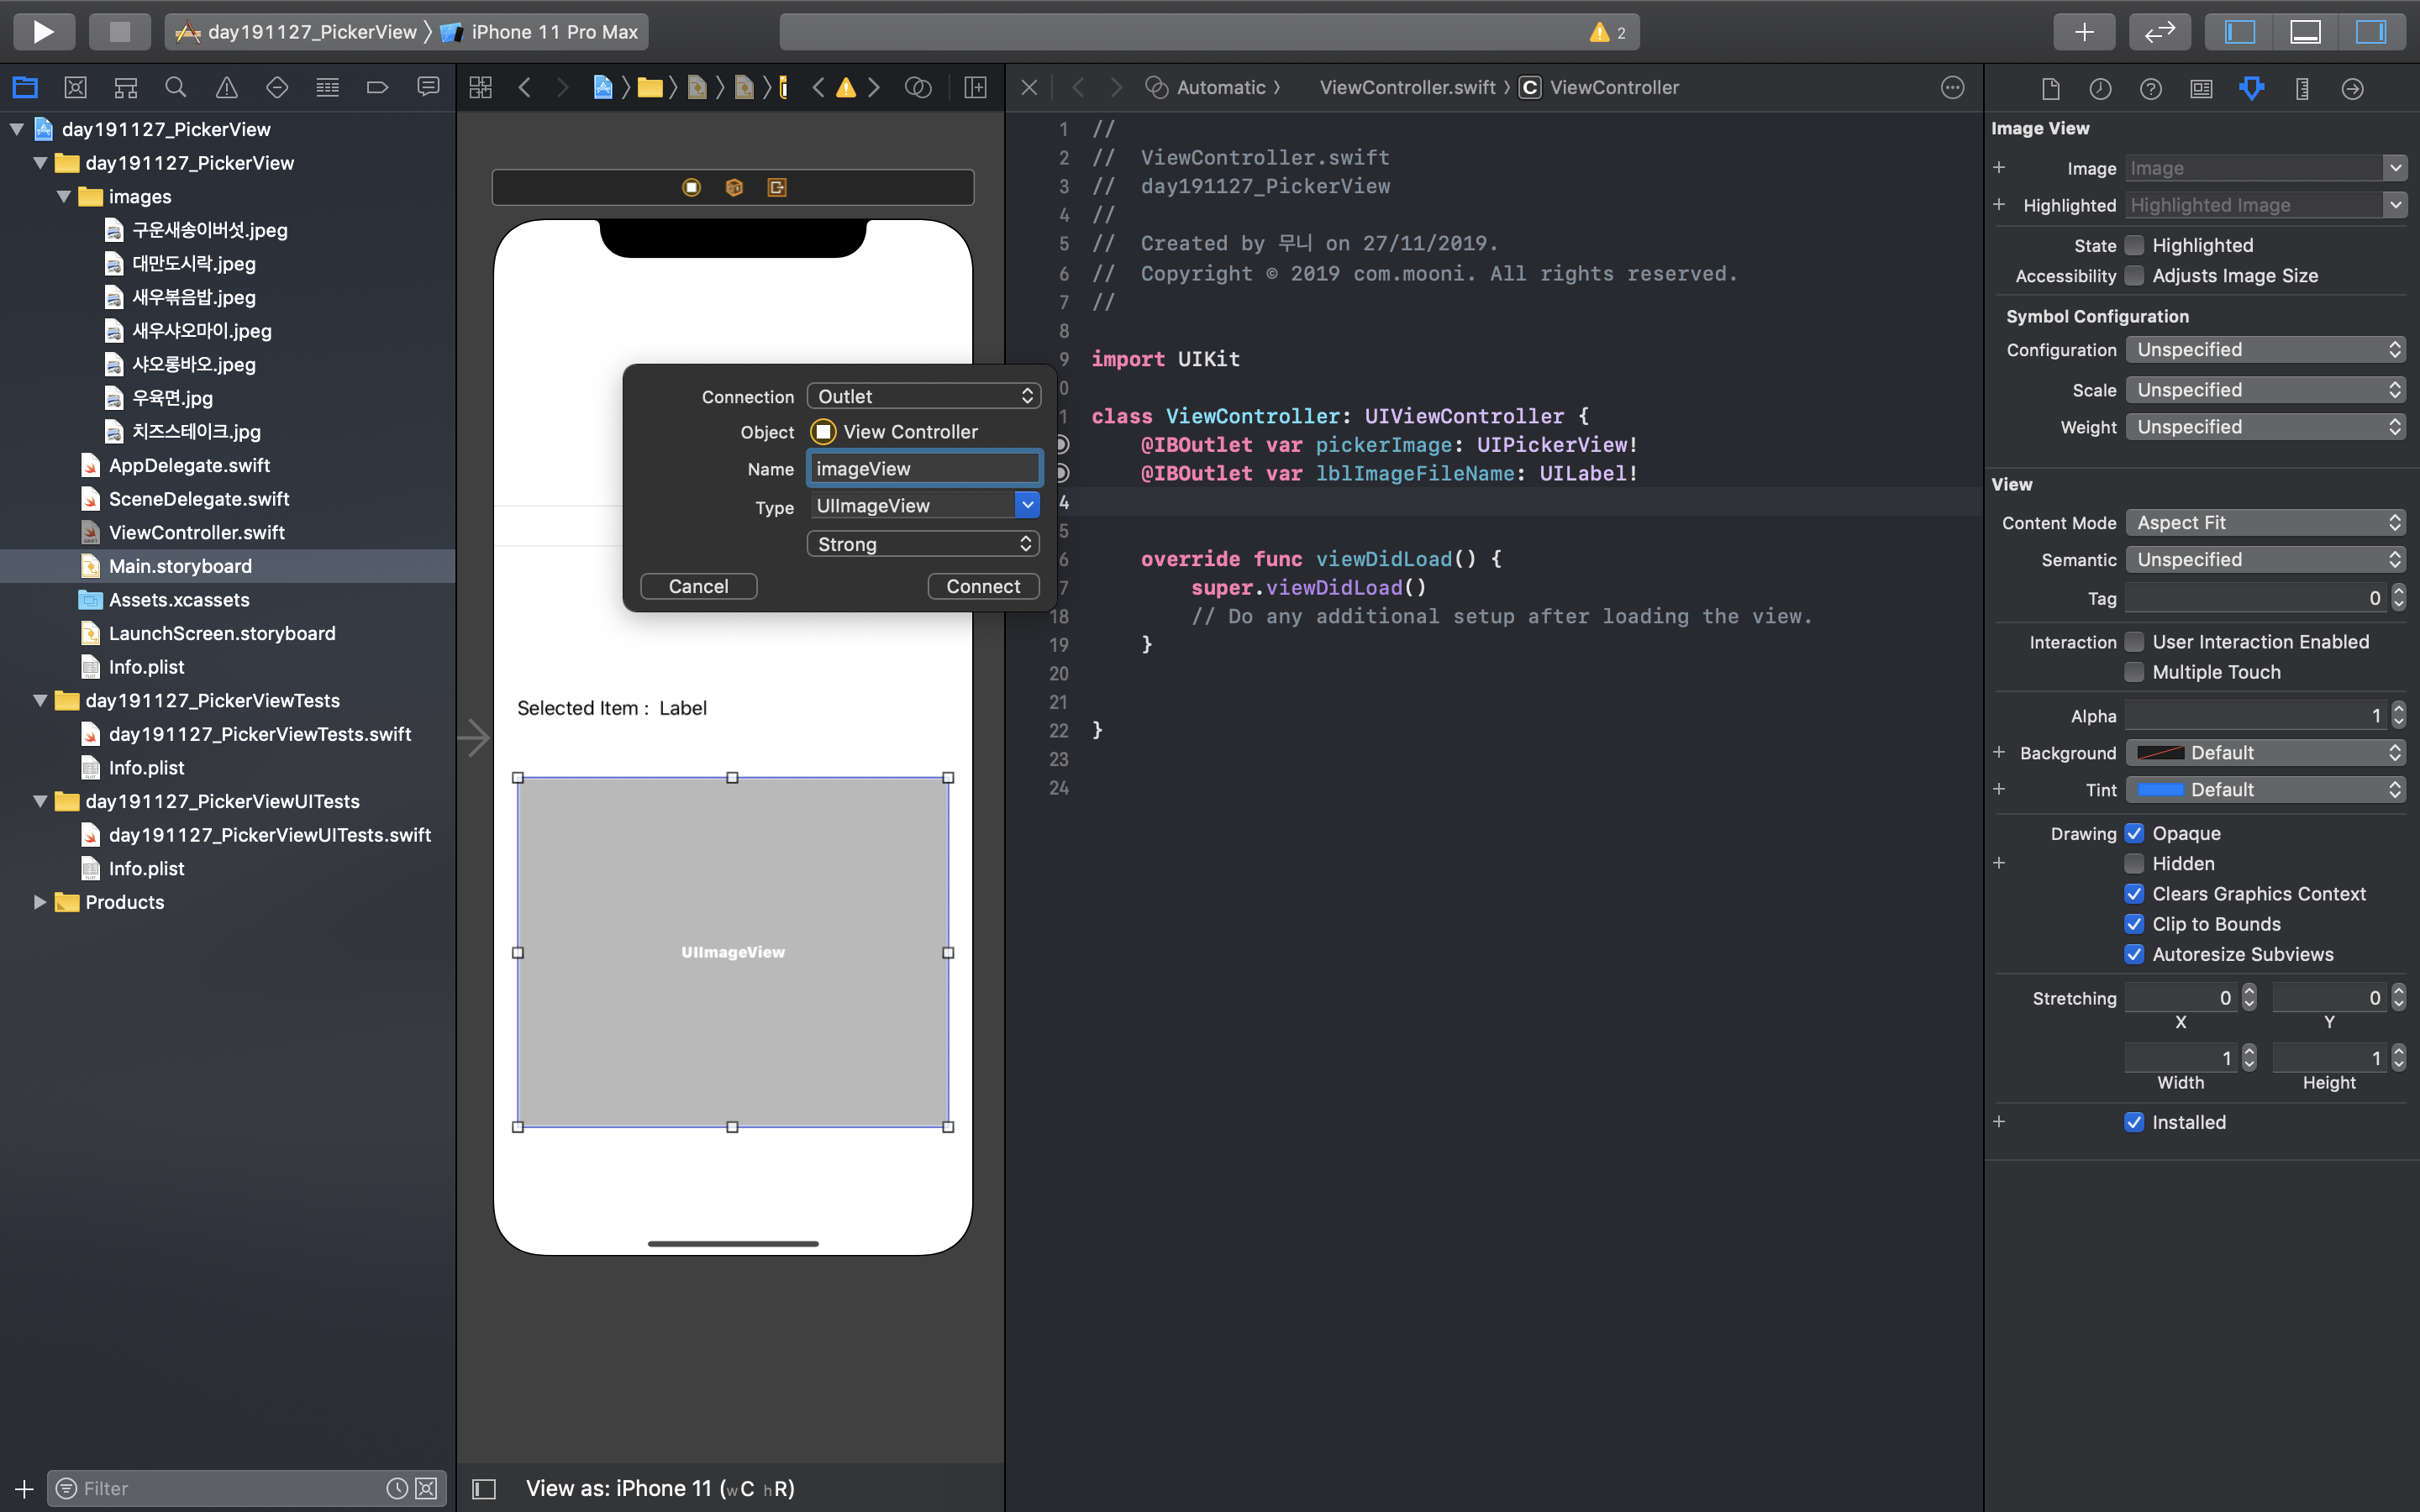Check the Hidden drawing checkbox
2420x1512 pixels.
[2134, 864]
